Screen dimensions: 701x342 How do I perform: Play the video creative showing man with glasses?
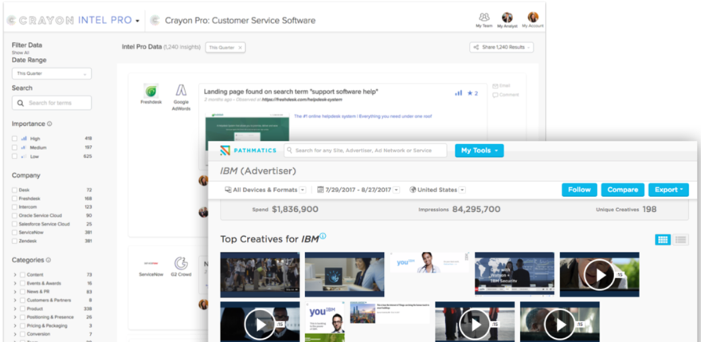click(260, 324)
